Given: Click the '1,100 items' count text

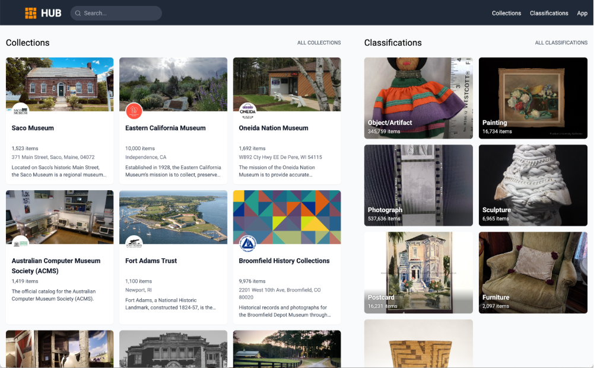Looking at the screenshot, I should pos(138,281).
